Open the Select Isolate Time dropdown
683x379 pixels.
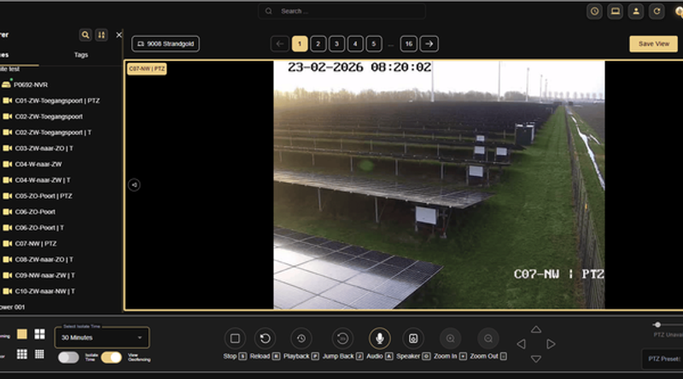102,338
